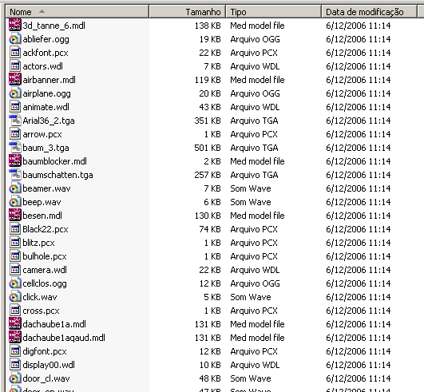Select the dachaube1aqaud.mdl model icon

tap(15, 338)
